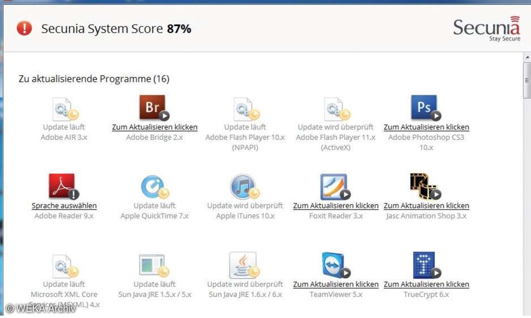Click the TeamViewer 5.x icon
The width and height of the screenshot is (531, 318).
[336, 265]
